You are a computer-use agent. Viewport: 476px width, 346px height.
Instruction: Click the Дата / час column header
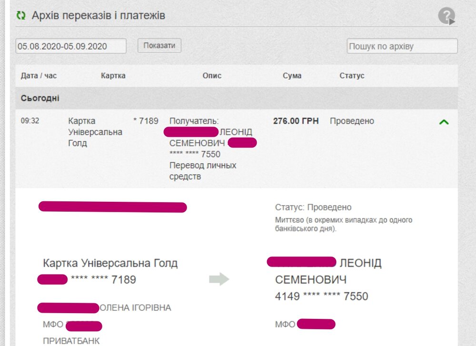pyautogui.click(x=39, y=76)
